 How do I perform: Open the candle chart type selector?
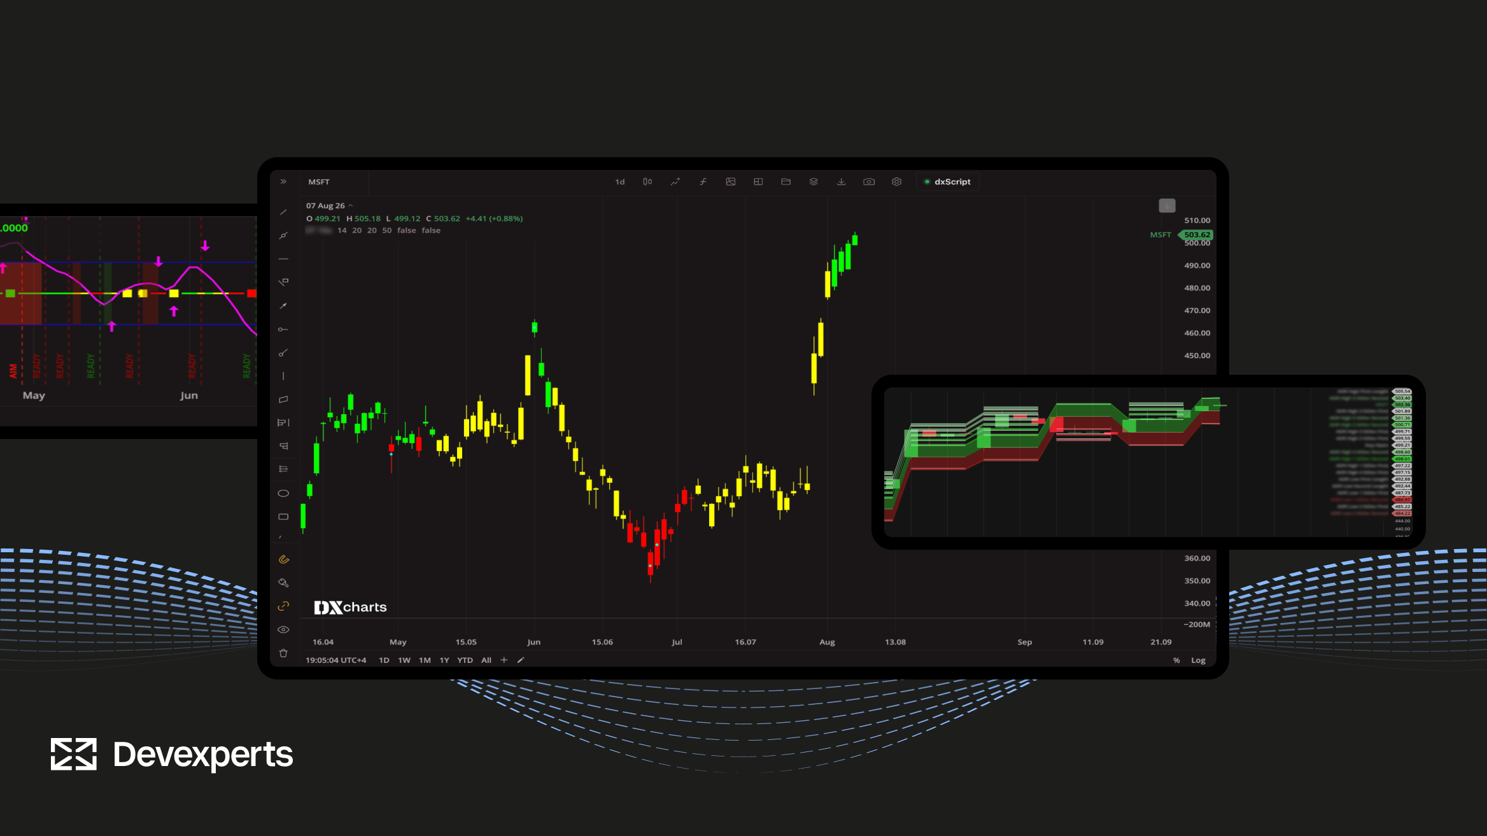647,182
